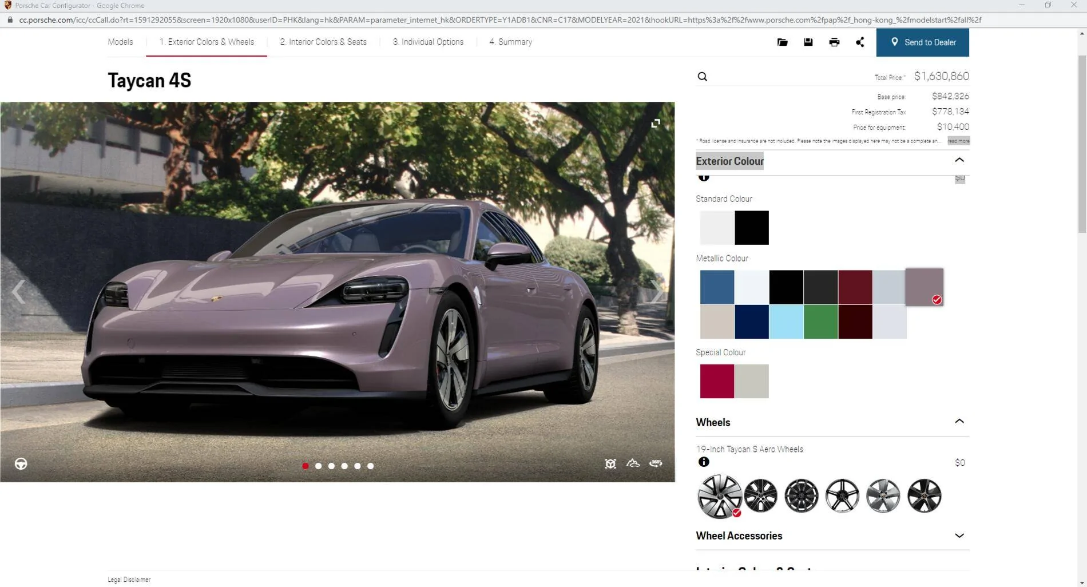Open Individual Options tab
The height and width of the screenshot is (587, 1087).
coord(428,42)
